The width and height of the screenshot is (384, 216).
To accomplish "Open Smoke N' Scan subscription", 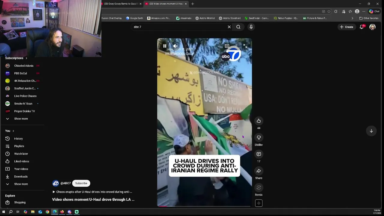I will point(22,103).
